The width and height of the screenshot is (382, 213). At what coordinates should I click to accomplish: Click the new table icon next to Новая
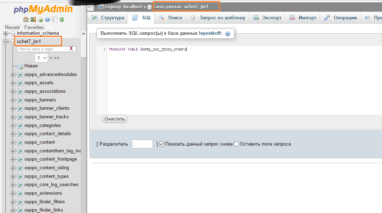pyautogui.click(x=20, y=66)
